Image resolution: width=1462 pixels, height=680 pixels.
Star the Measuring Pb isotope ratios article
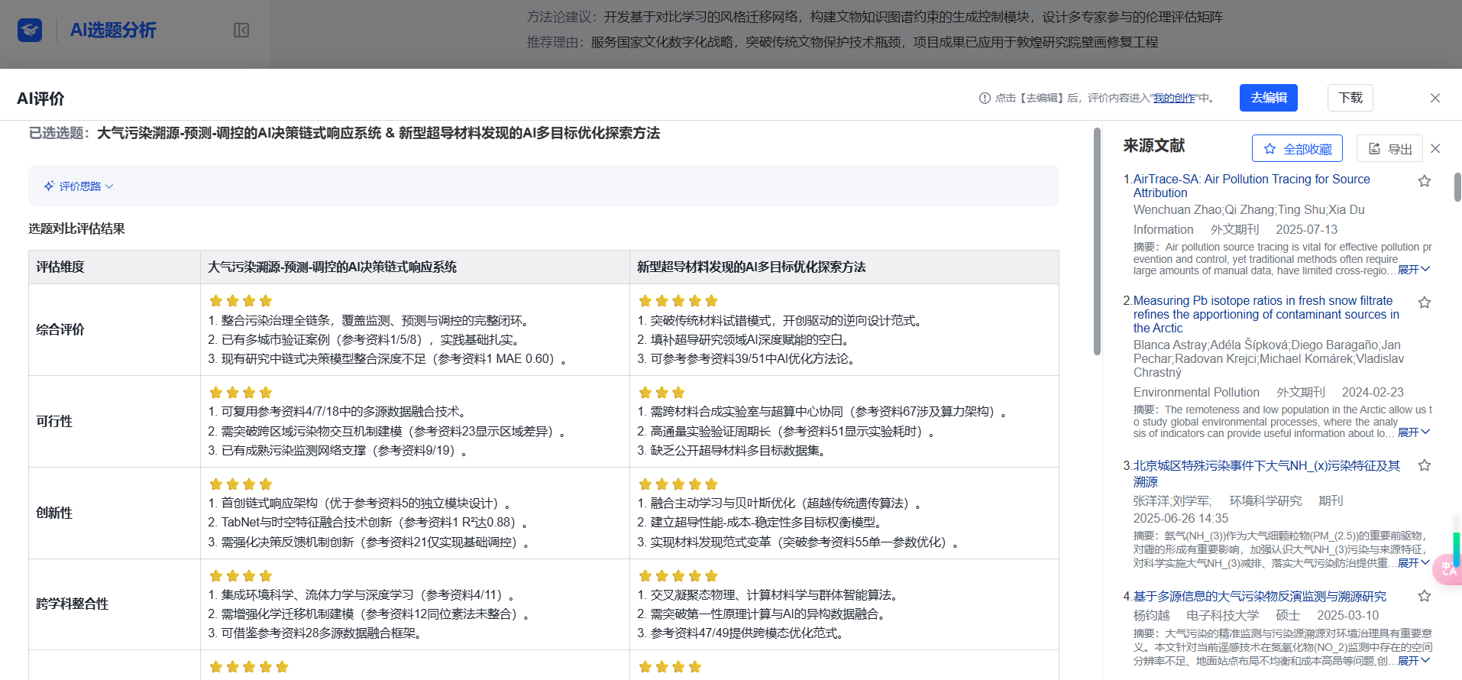pos(1424,303)
